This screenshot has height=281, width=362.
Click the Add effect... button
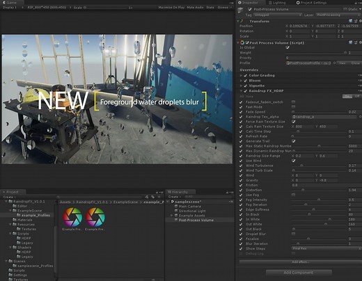coord(301,262)
